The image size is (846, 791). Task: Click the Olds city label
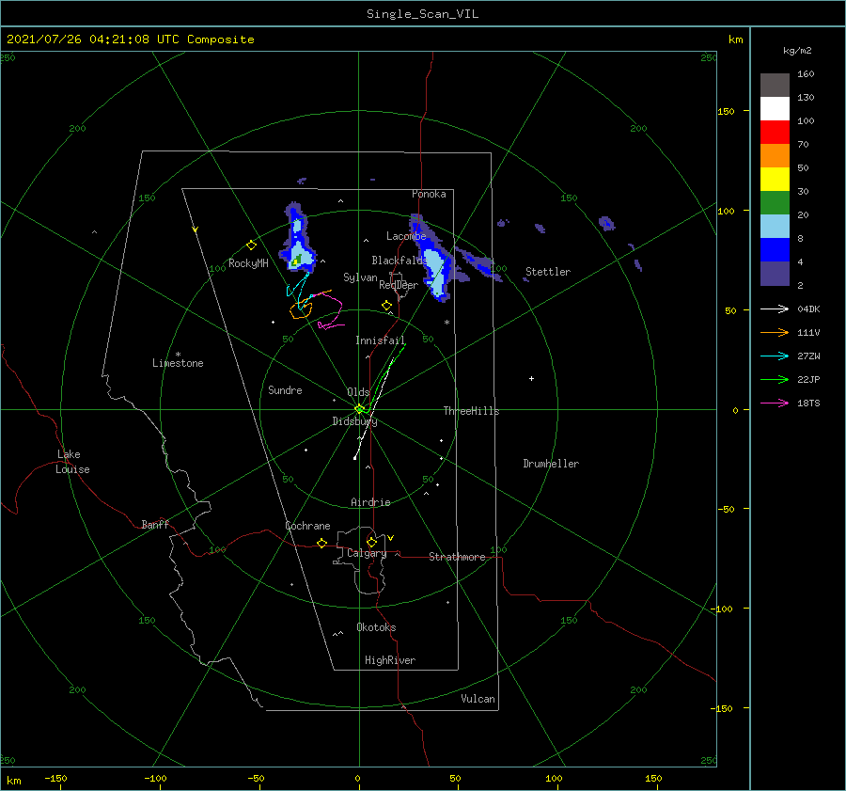(x=358, y=392)
